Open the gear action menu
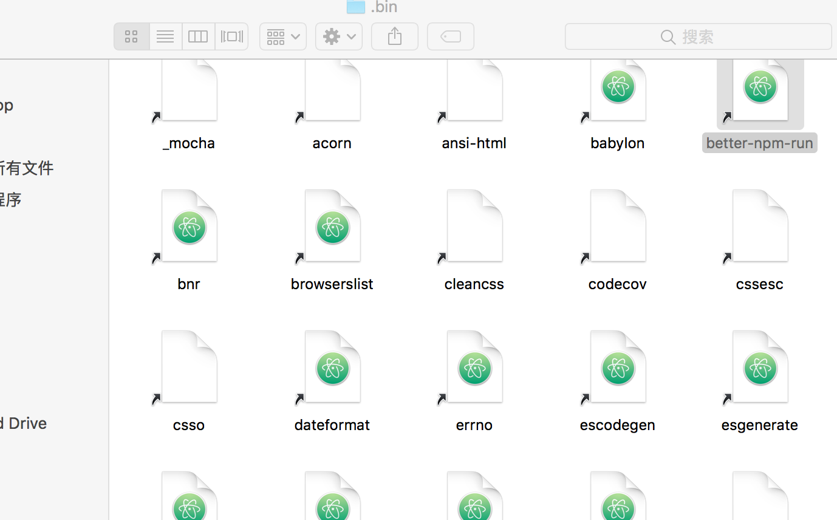 pos(339,36)
